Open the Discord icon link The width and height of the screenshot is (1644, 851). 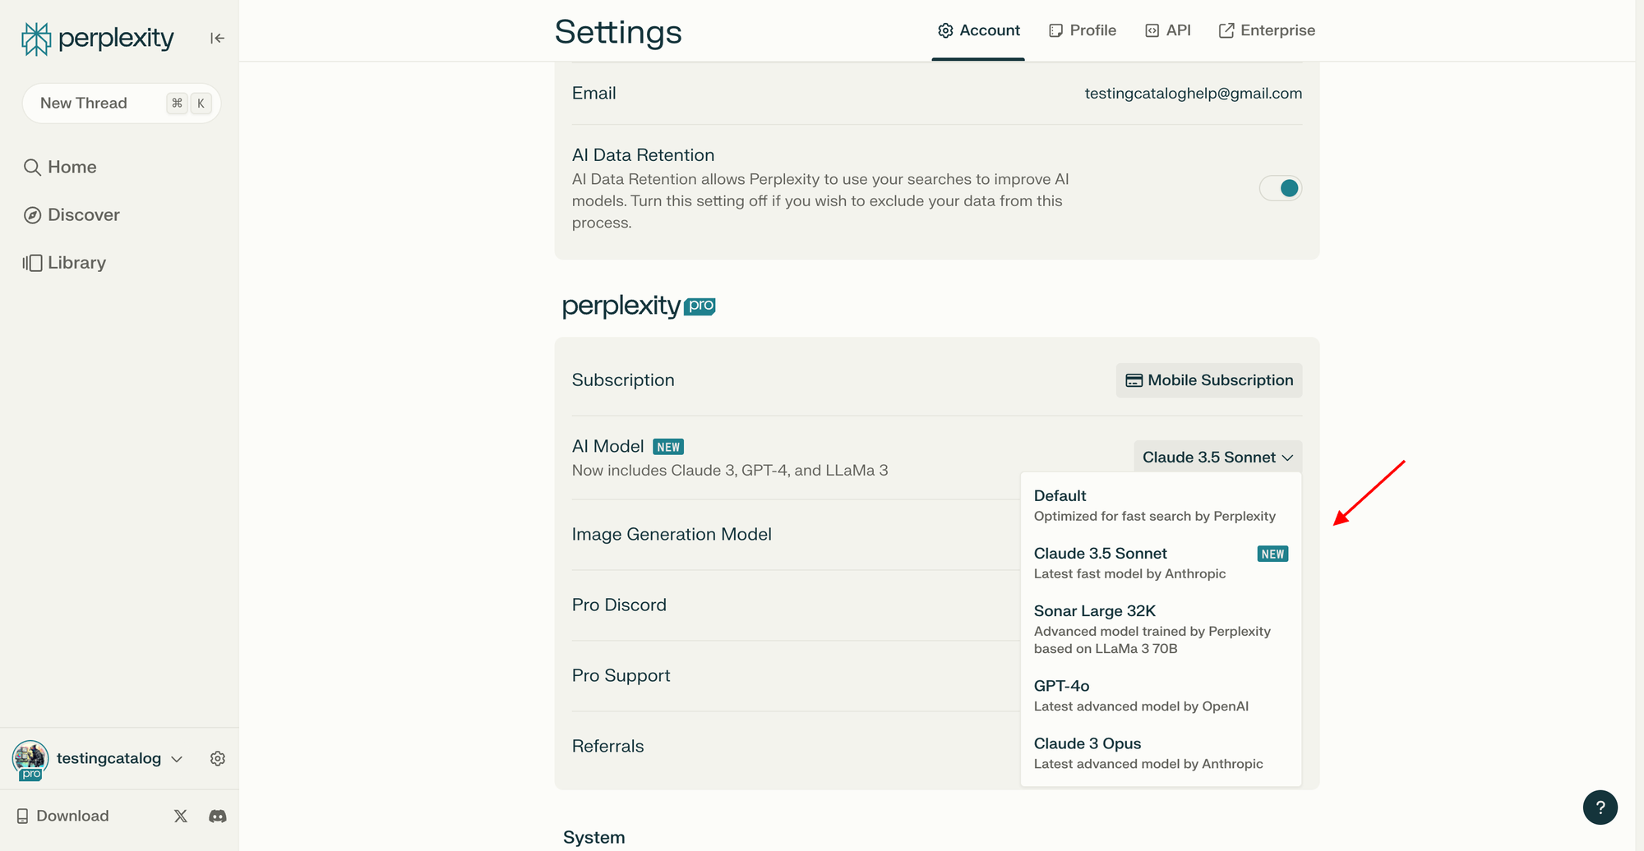pyautogui.click(x=218, y=816)
